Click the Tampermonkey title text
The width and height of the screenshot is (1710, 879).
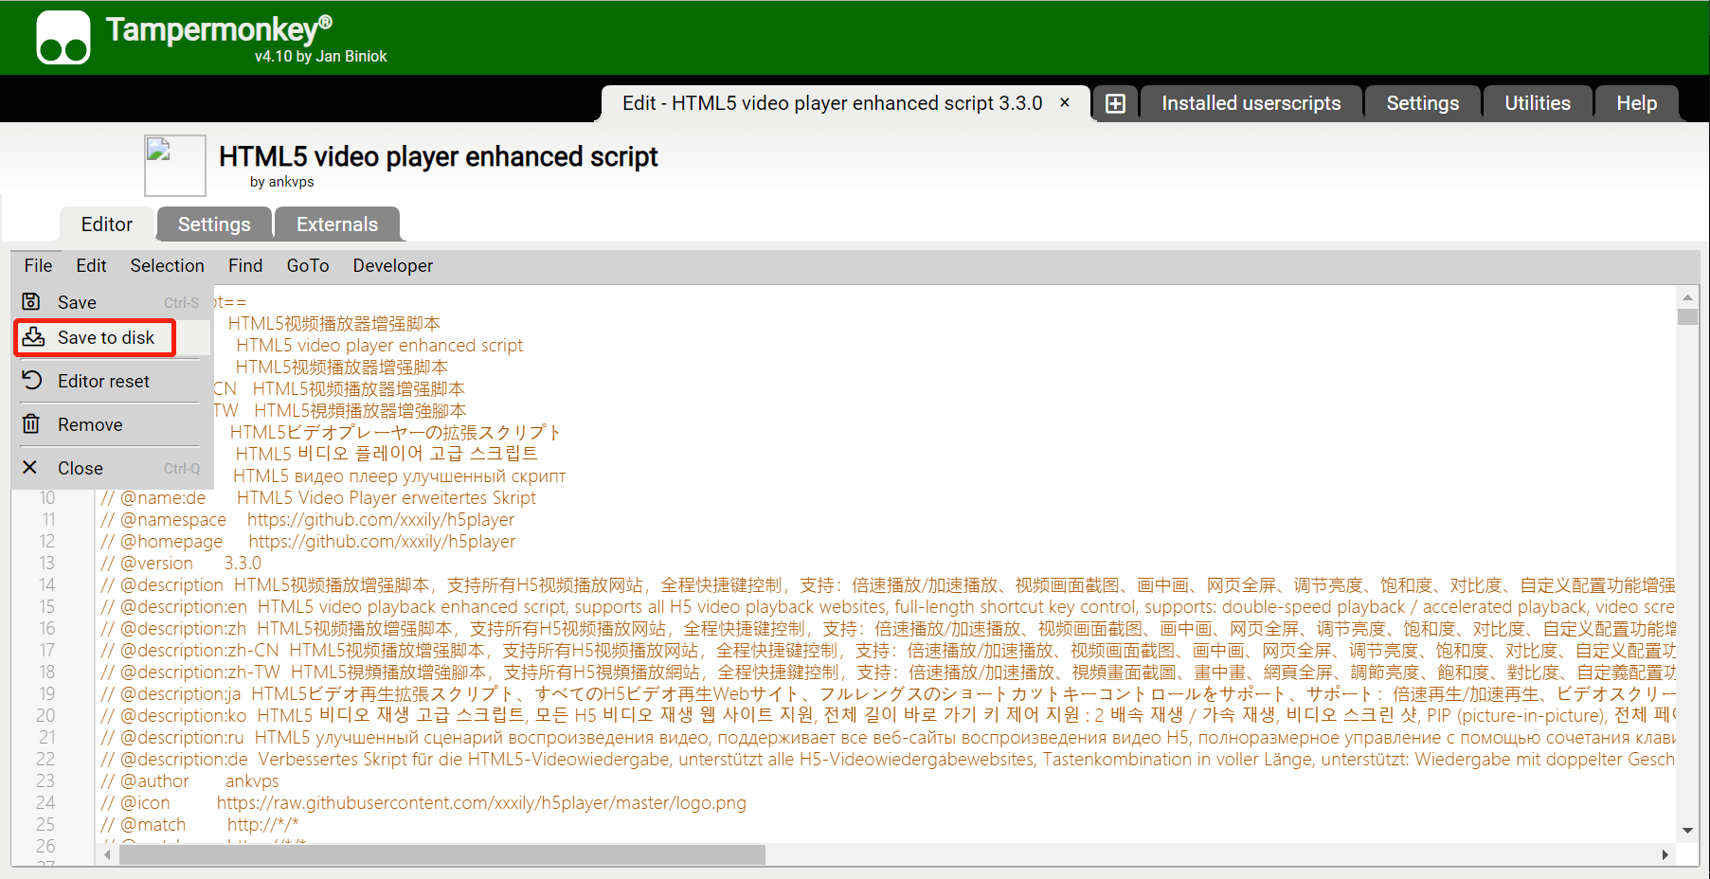click(219, 29)
